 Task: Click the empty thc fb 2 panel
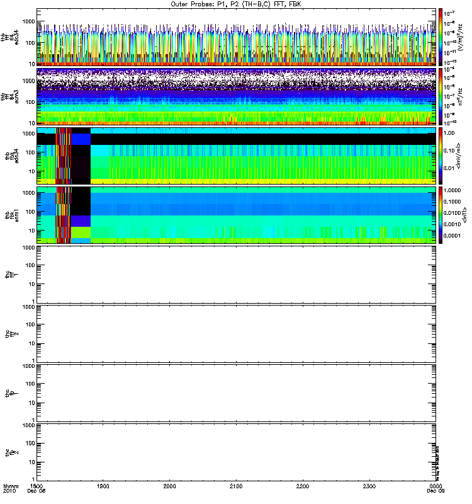pyautogui.click(x=237, y=452)
